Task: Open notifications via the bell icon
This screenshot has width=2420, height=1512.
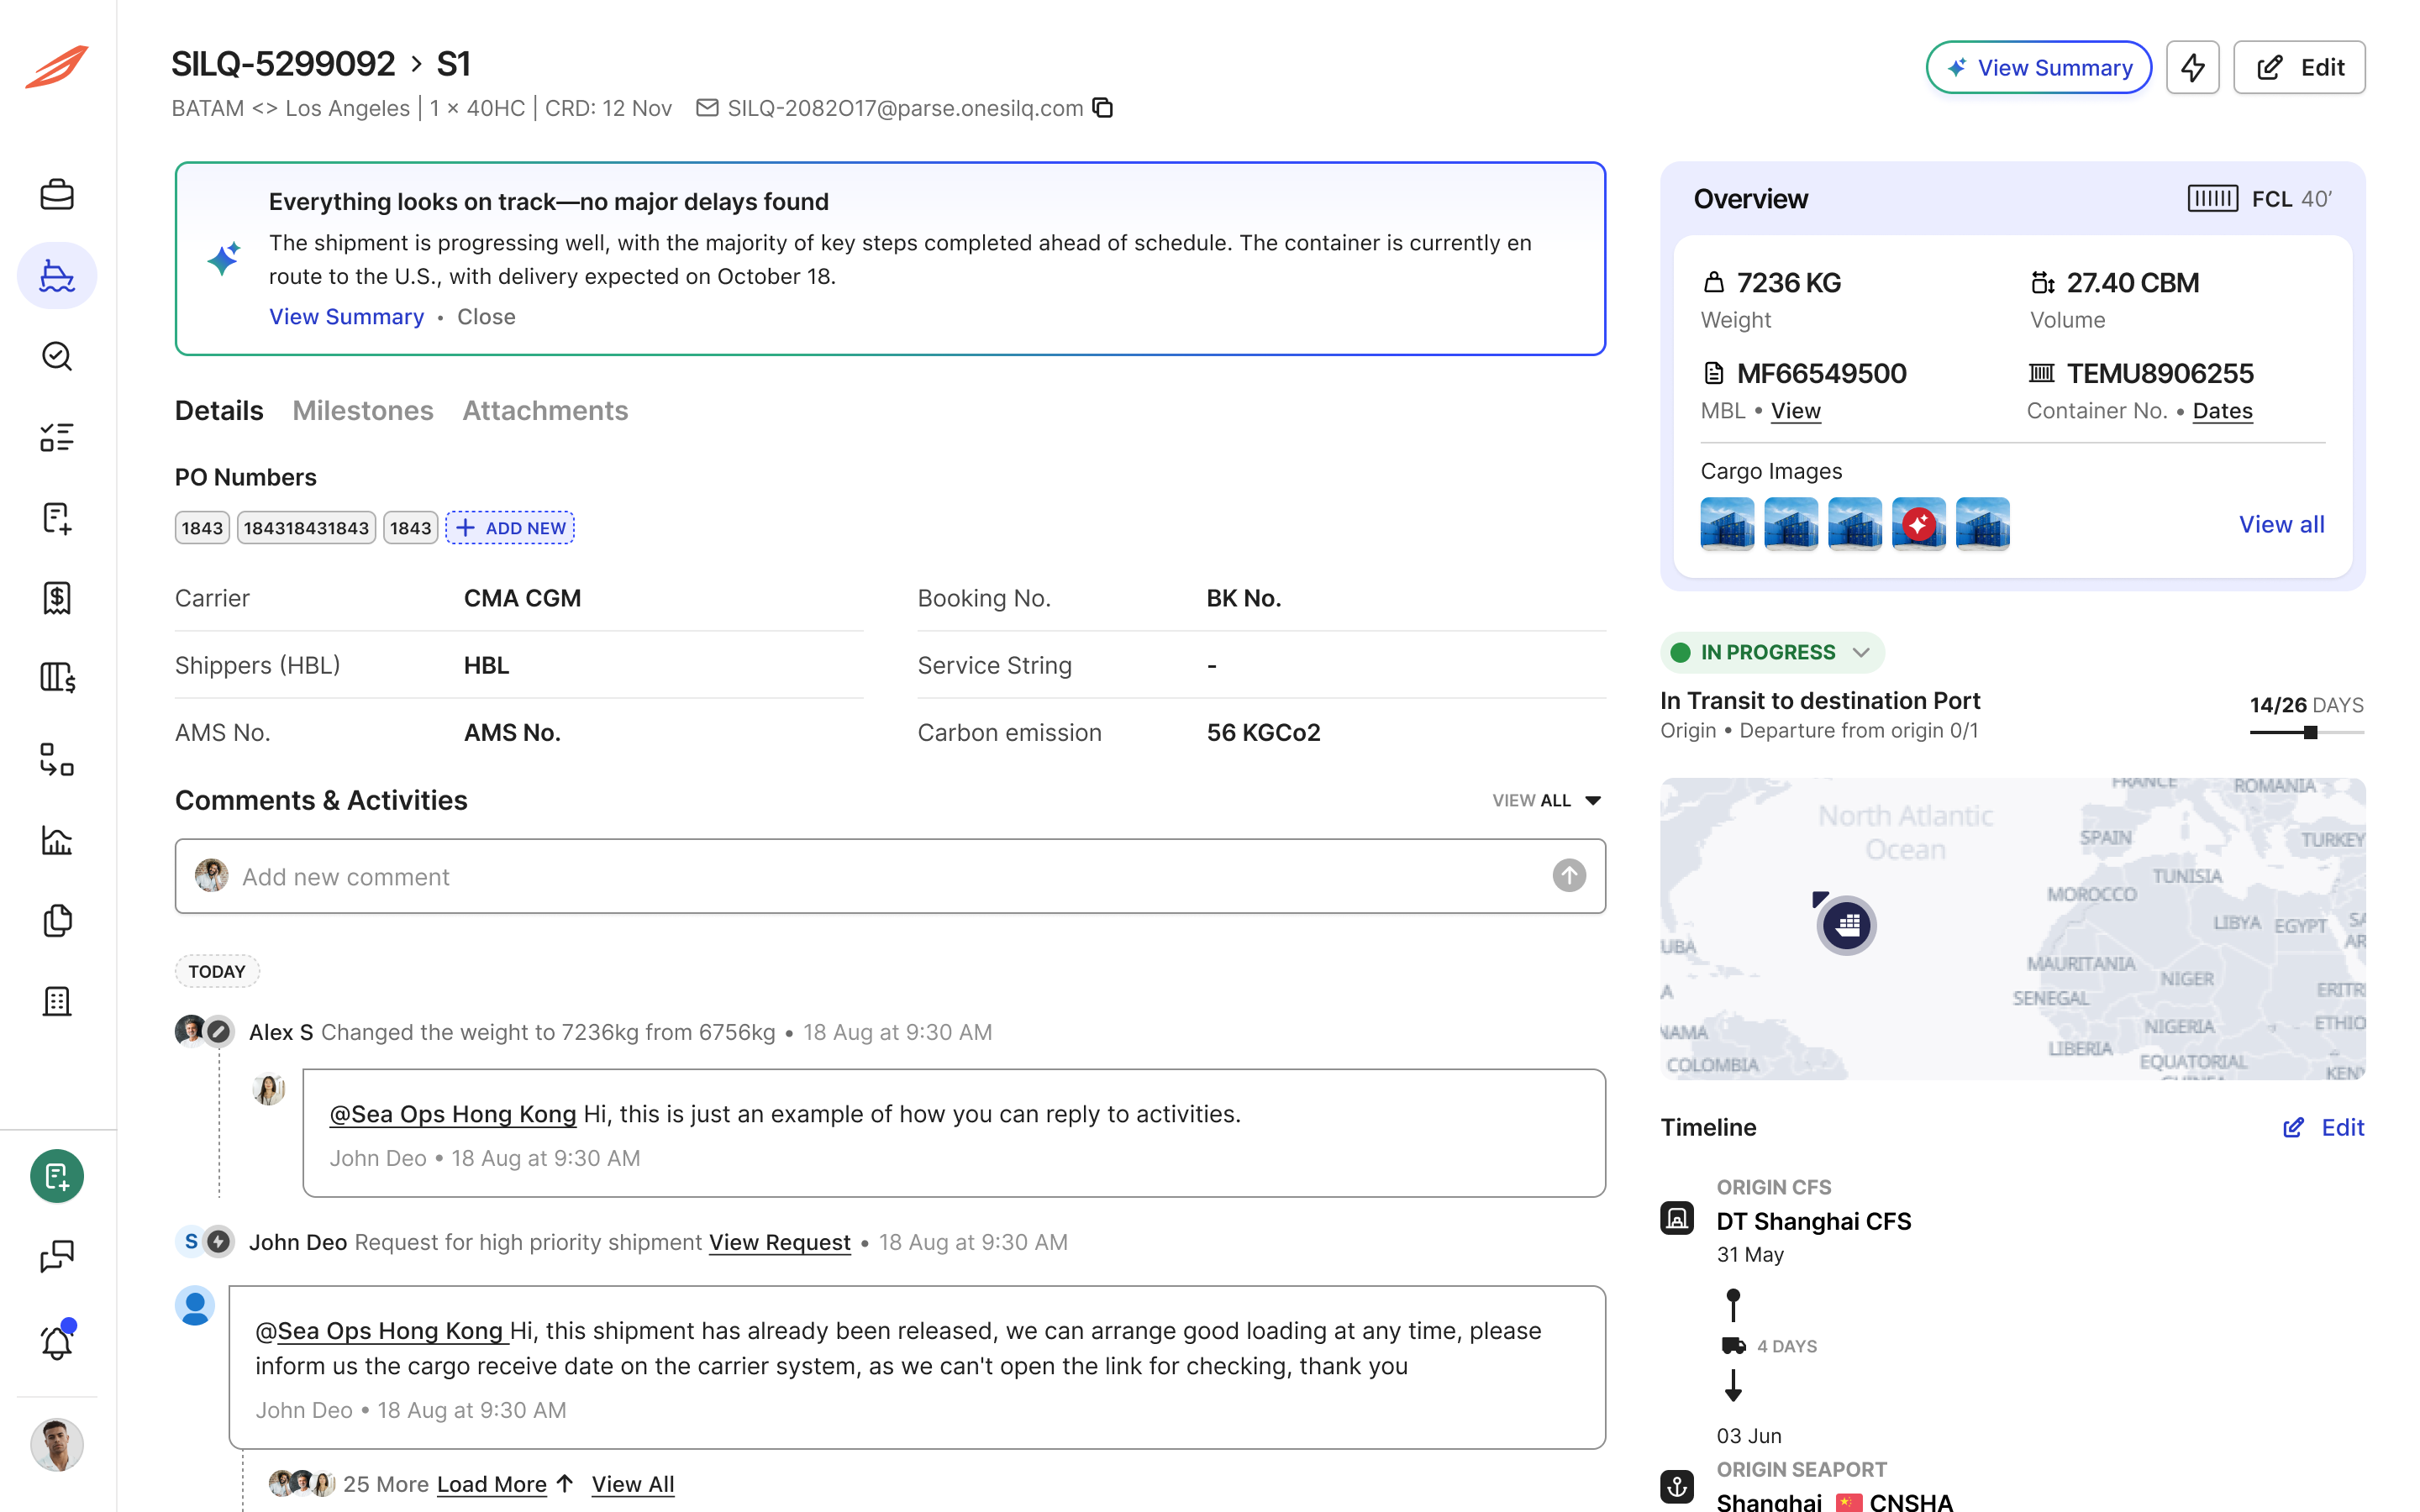Action: 57,1341
